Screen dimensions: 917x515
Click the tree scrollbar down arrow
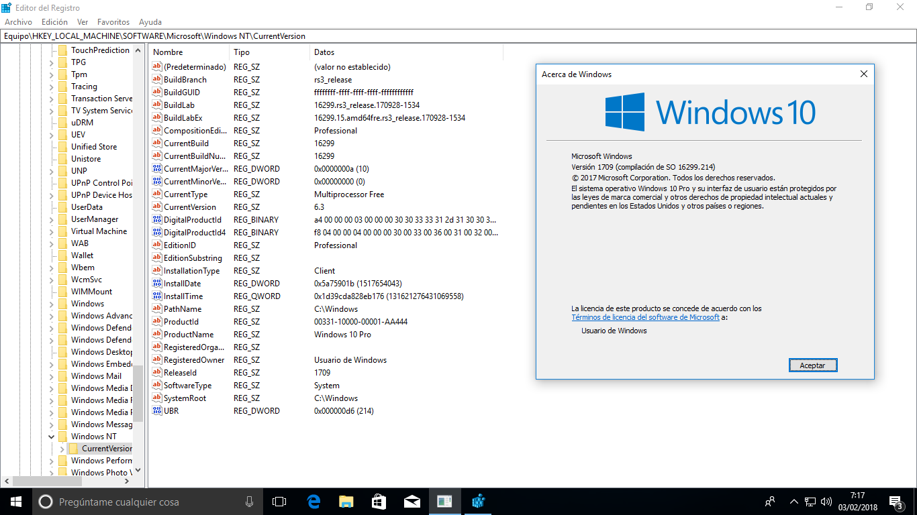click(138, 471)
